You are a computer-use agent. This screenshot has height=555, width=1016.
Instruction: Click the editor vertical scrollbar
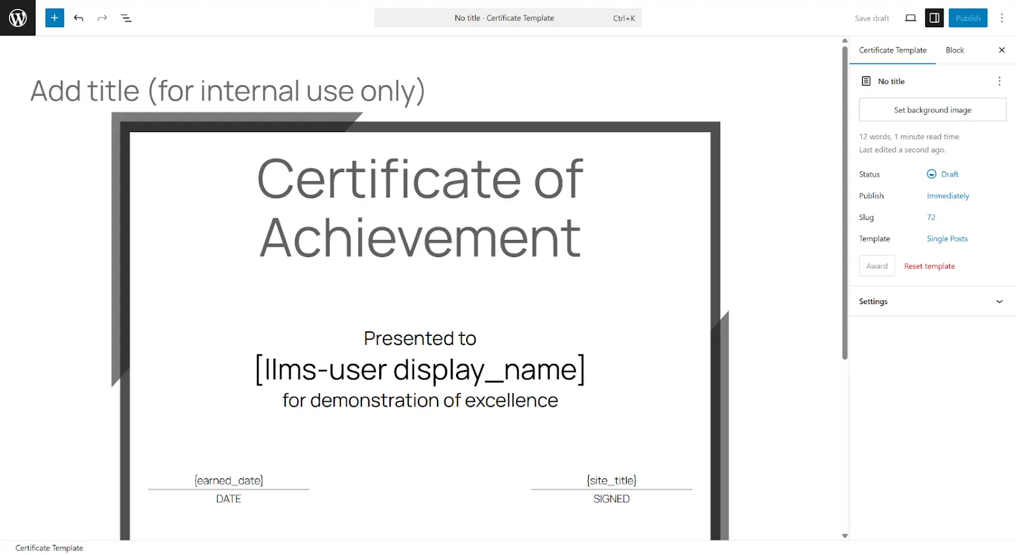pos(845,203)
